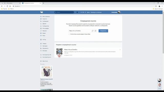Go to browser home page
The width and height of the screenshot is (164, 92).
point(10,6)
